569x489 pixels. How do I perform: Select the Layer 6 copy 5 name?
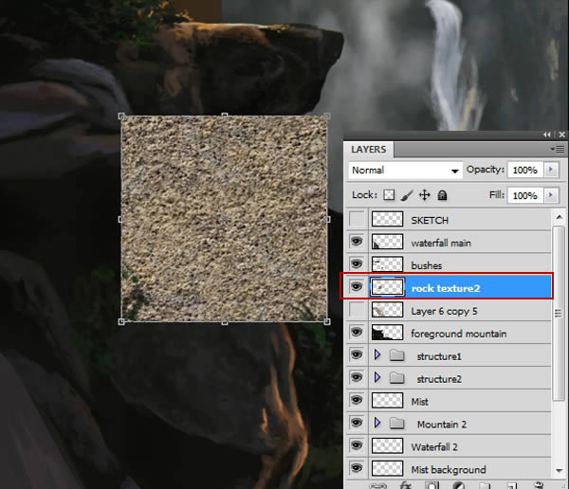point(444,311)
